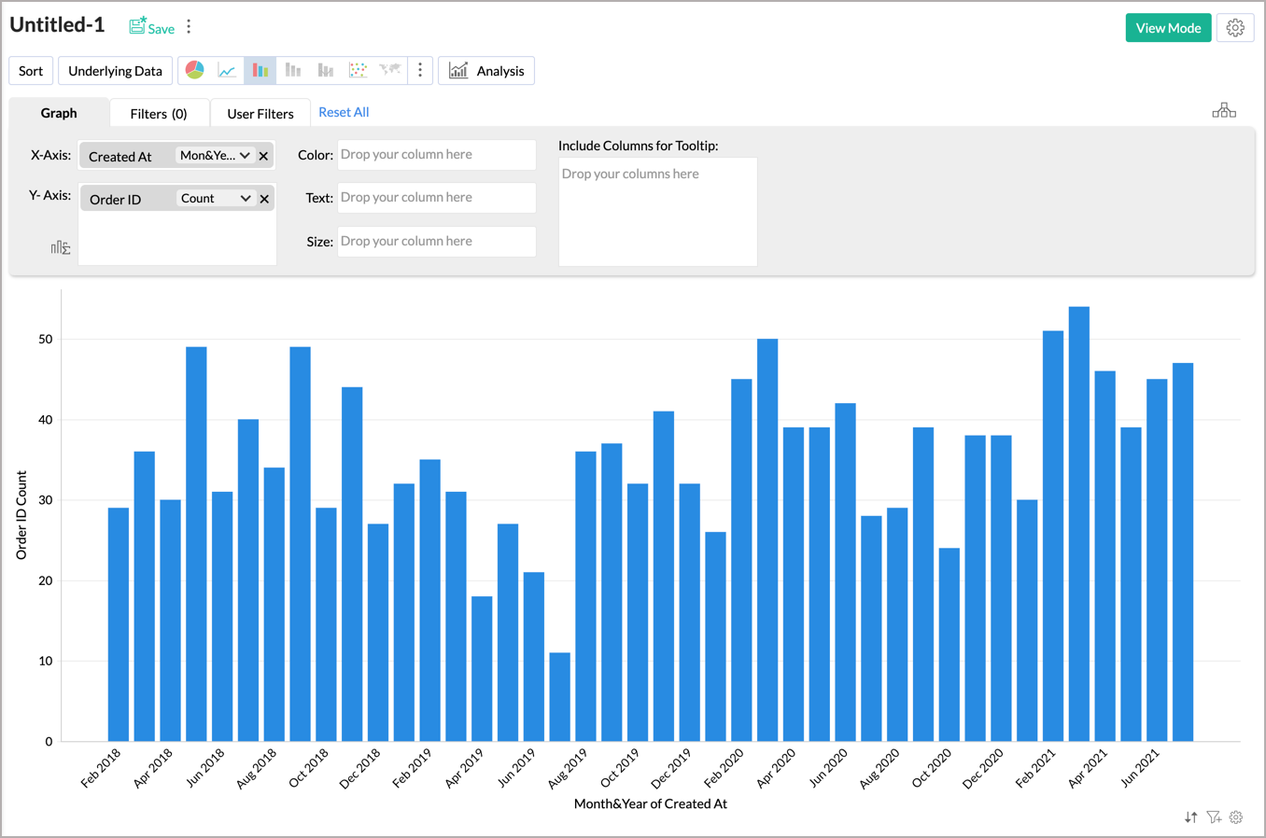
Task: Choose the stacked bar chart type
Action: click(x=293, y=69)
